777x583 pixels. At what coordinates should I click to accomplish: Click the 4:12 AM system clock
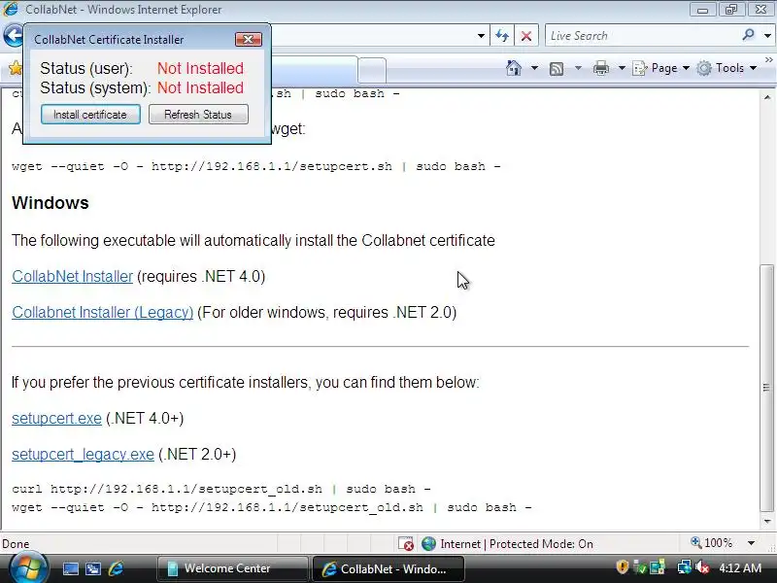click(740, 567)
